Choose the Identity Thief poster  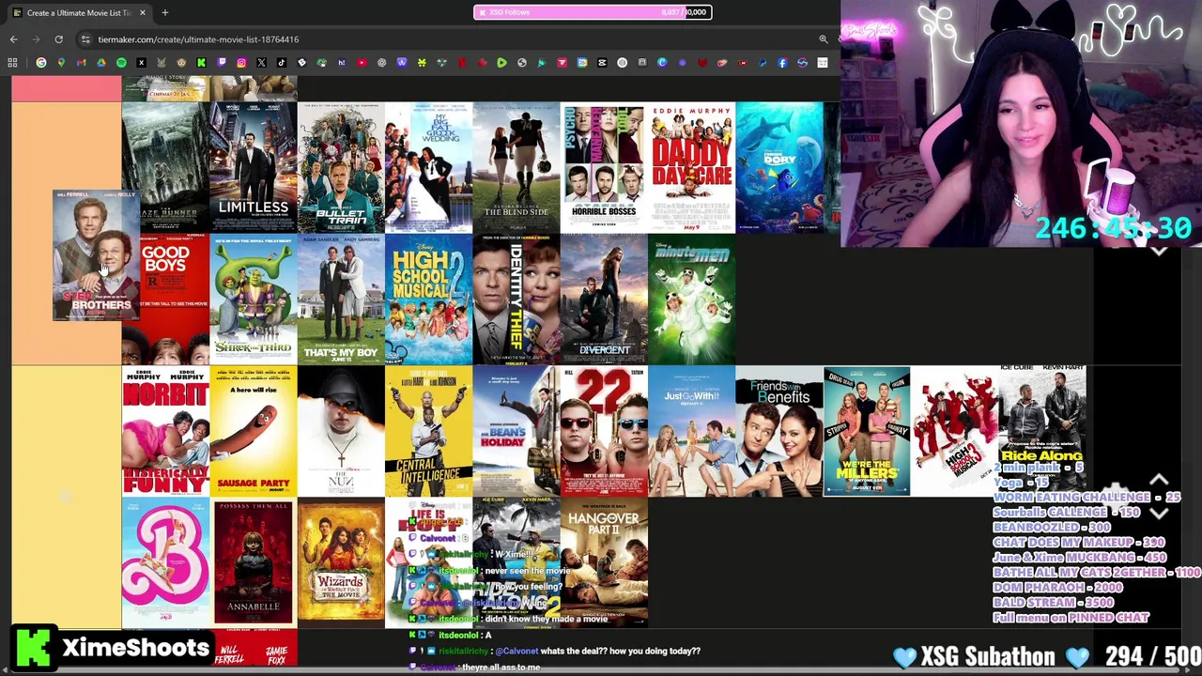pyautogui.click(x=516, y=300)
